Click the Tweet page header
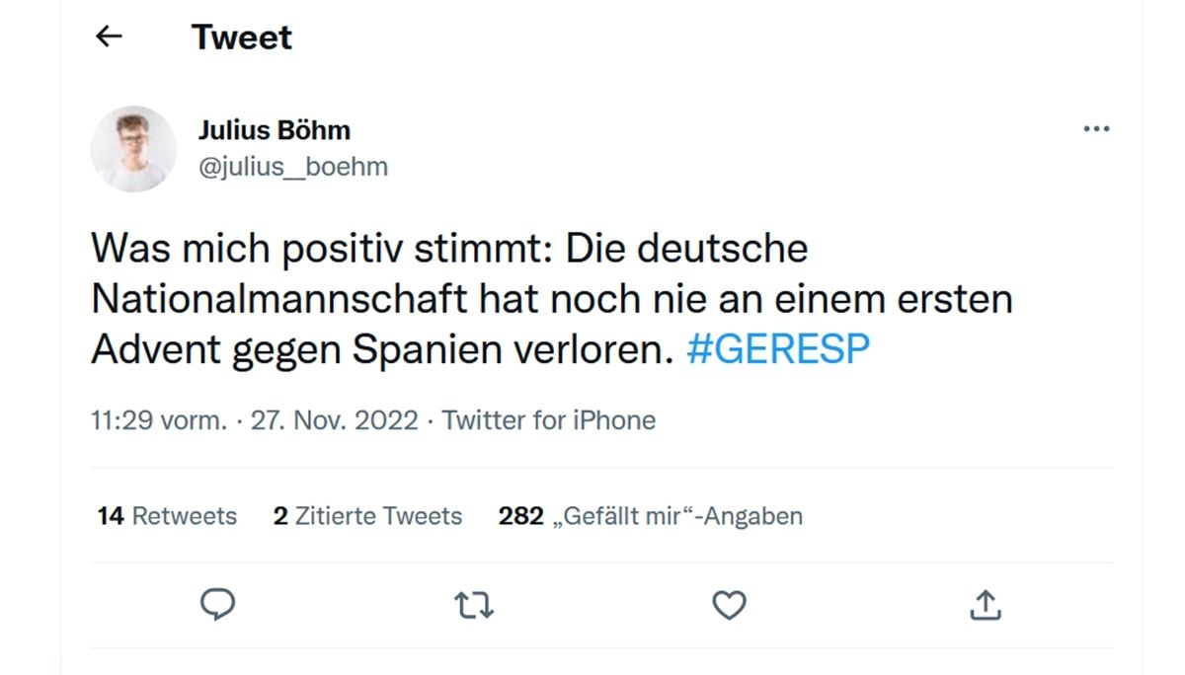Viewport: 1185px width, 675px height. pos(241,37)
